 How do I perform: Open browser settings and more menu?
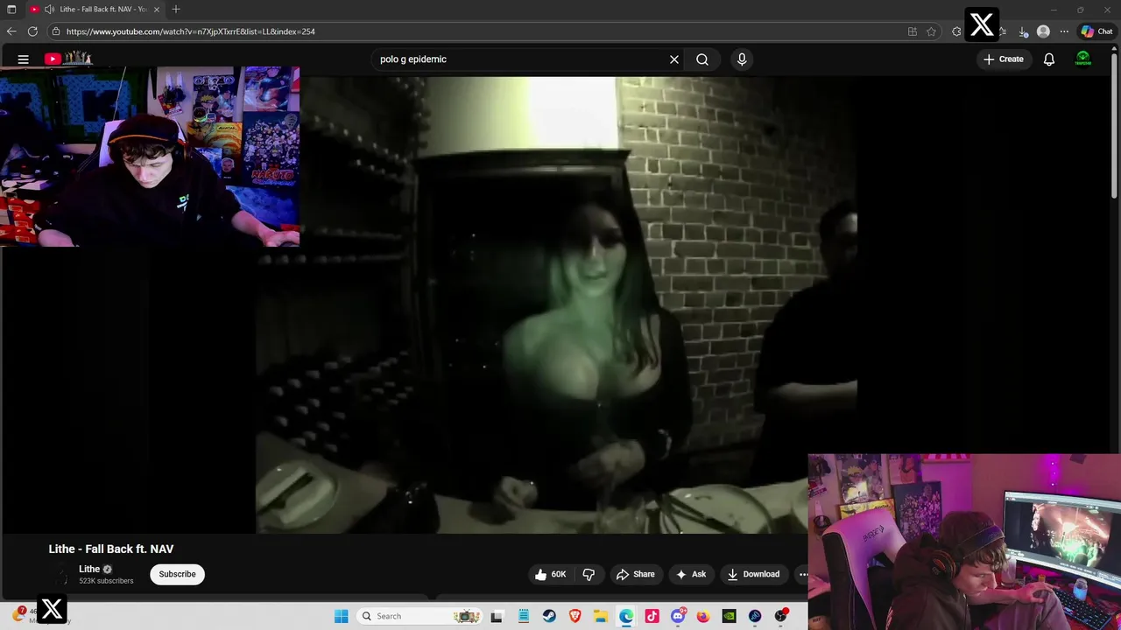point(1064,31)
